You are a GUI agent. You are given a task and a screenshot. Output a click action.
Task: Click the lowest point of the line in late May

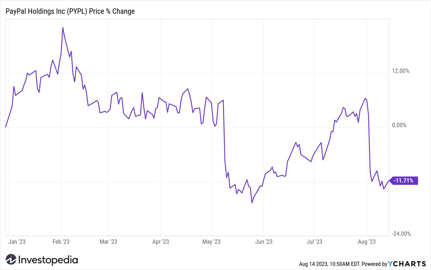(x=252, y=203)
